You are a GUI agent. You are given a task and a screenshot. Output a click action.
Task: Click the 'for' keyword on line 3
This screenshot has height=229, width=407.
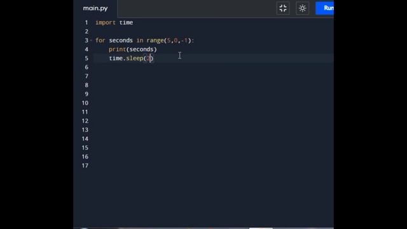pos(100,41)
